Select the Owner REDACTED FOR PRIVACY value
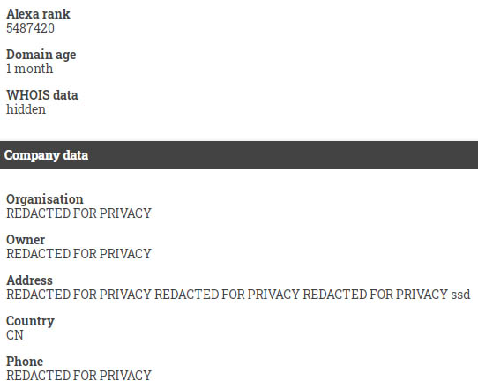The image size is (478, 388). click(x=78, y=254)
